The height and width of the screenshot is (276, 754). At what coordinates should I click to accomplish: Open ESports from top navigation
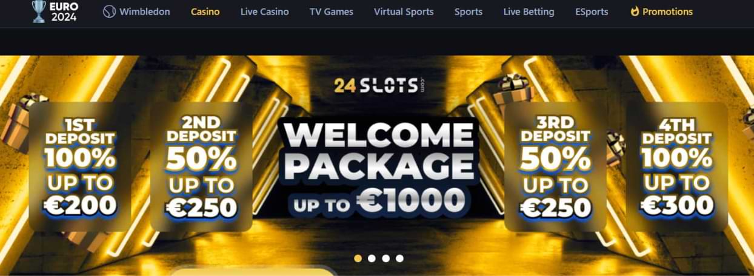592,11
